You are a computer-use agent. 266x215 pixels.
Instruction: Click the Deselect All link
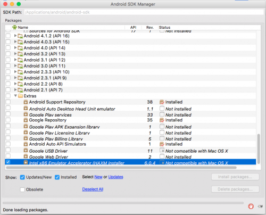pyautogui.click(x=93, y=189)
